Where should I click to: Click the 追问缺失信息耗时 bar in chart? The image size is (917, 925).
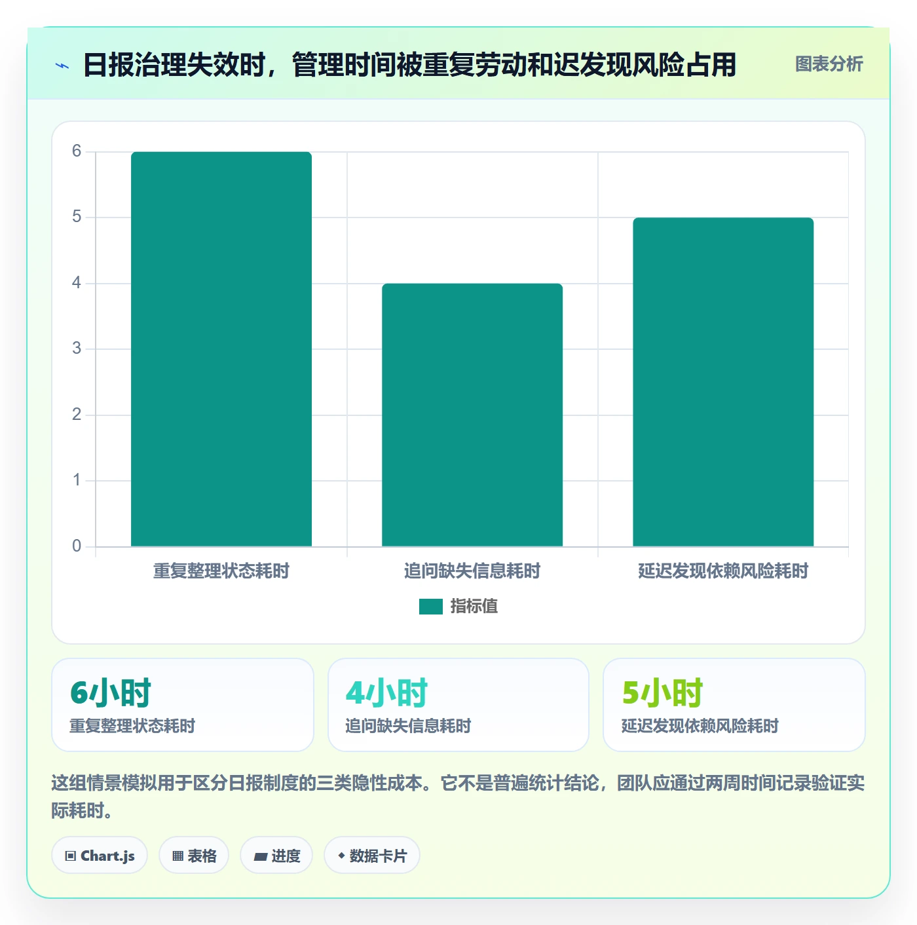point(472,415)
